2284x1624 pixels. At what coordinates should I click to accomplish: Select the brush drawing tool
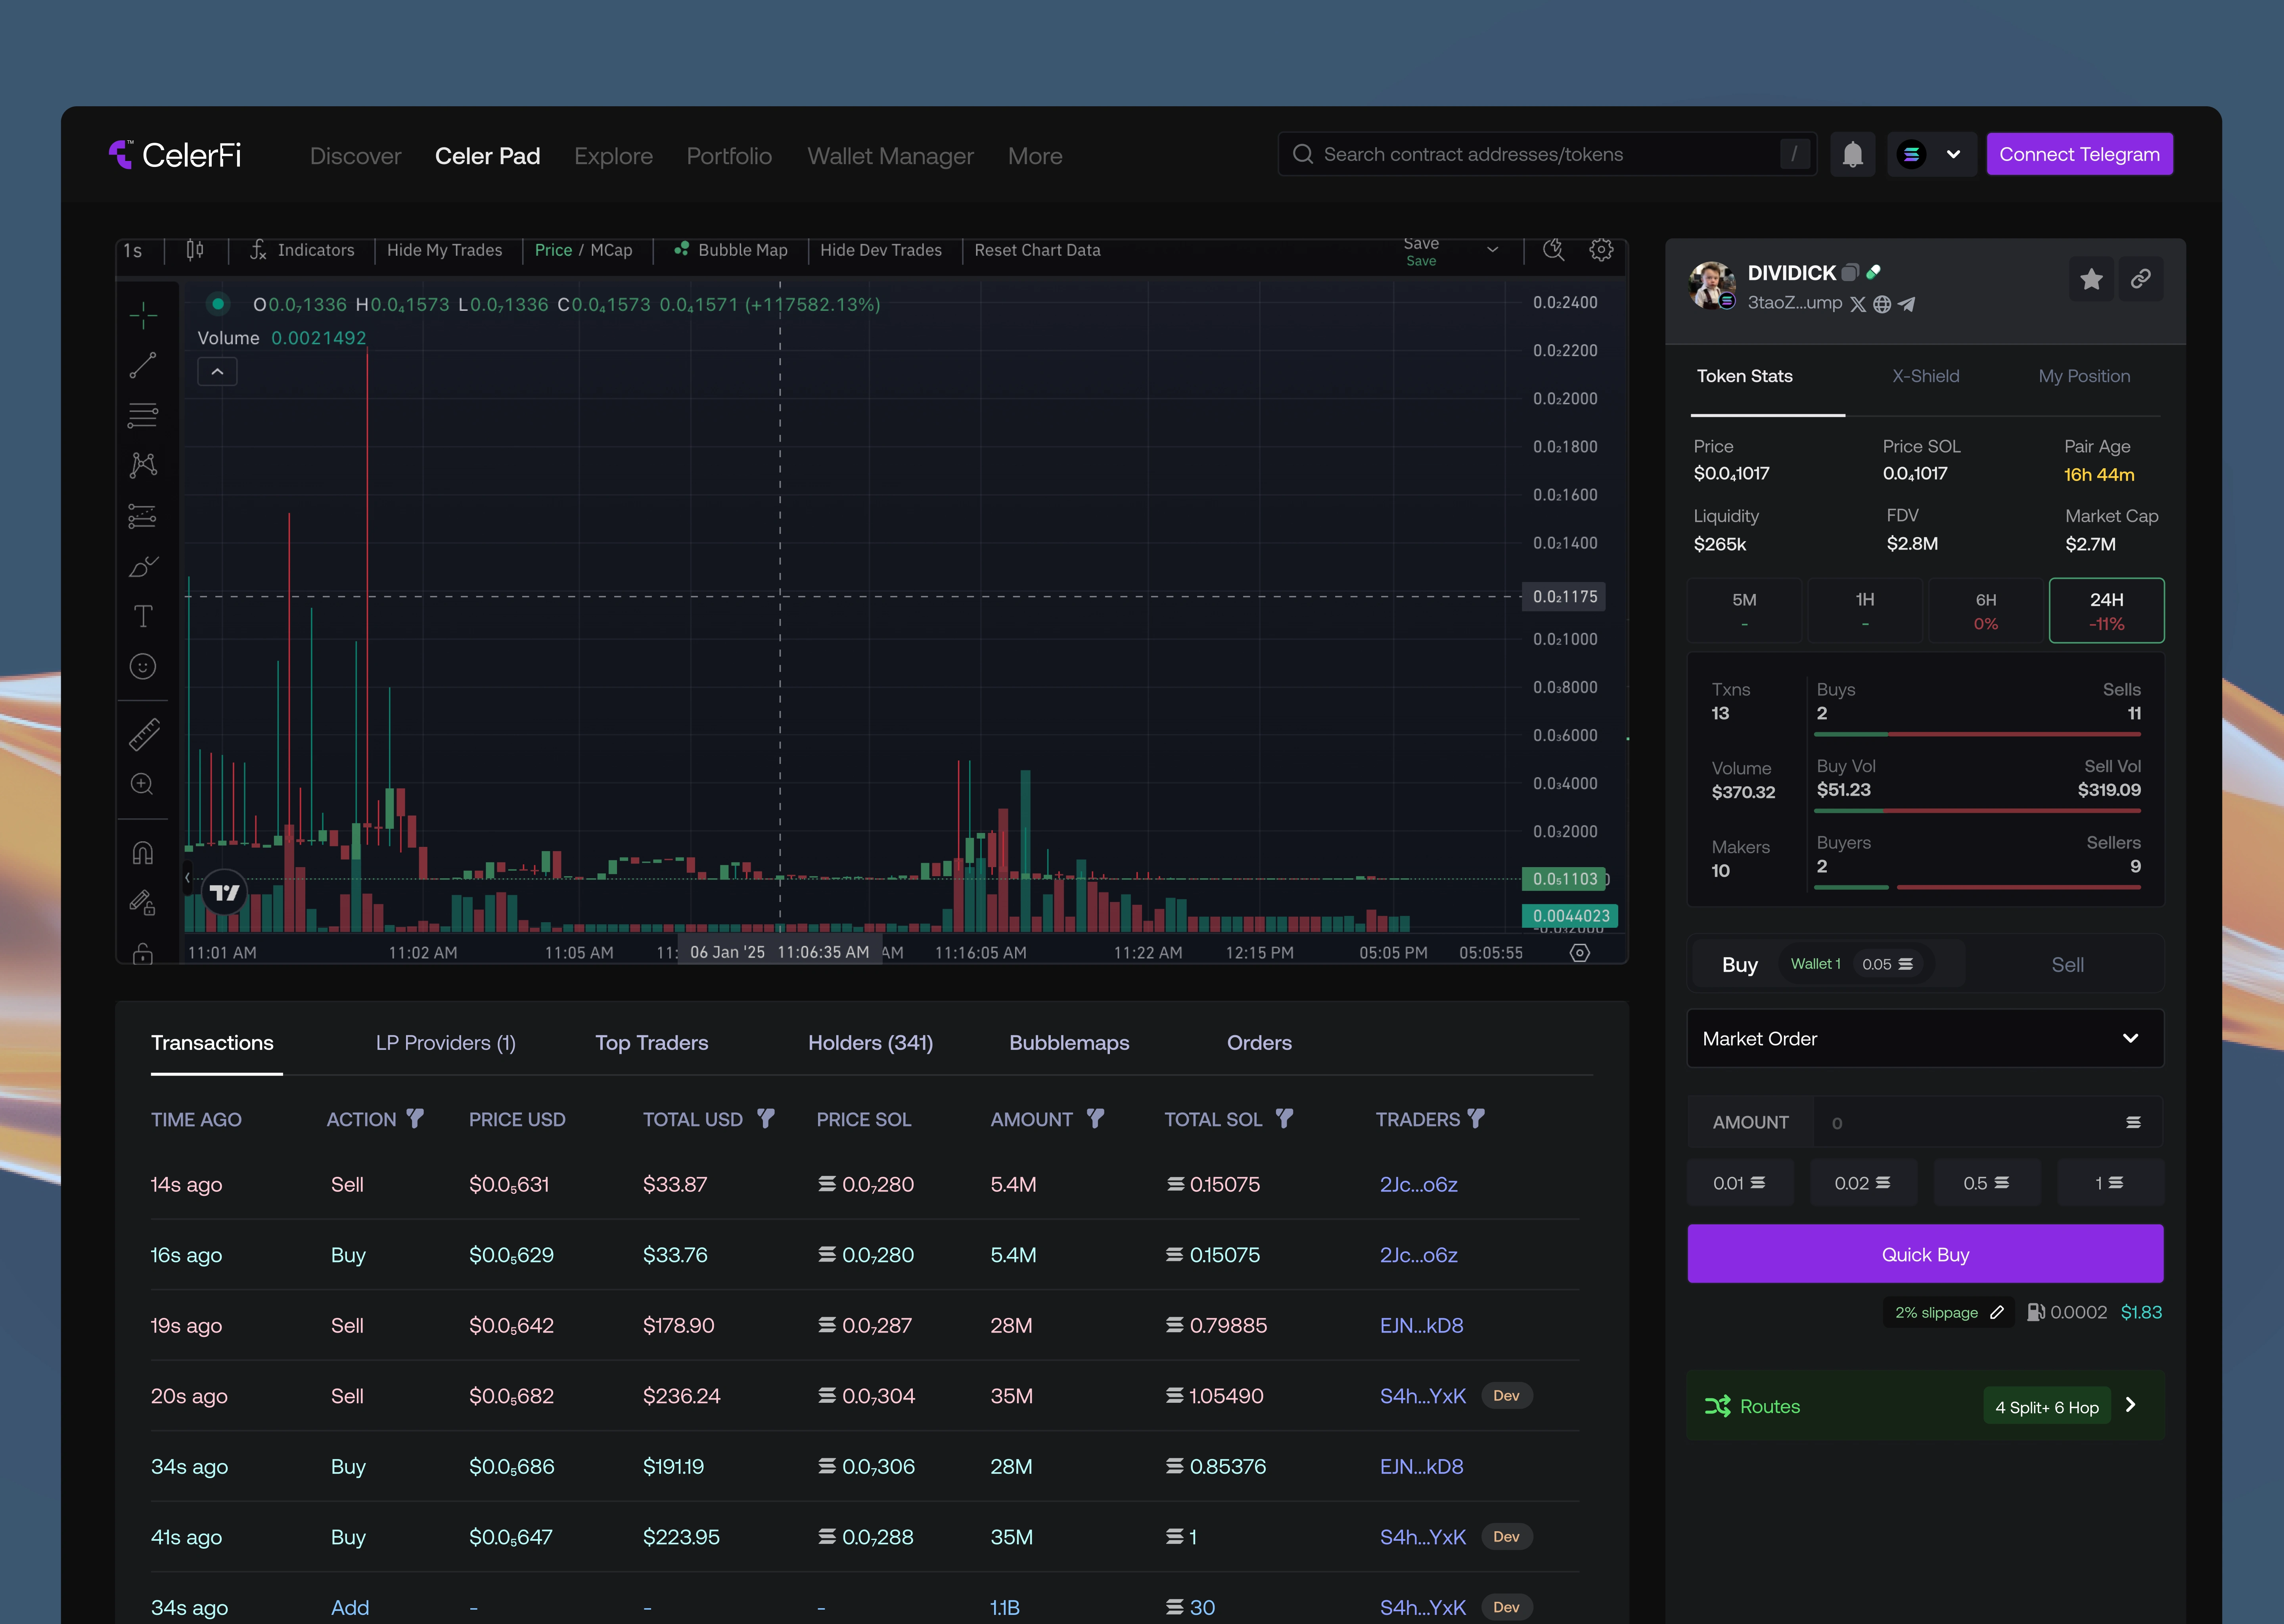tap(143, 566)
